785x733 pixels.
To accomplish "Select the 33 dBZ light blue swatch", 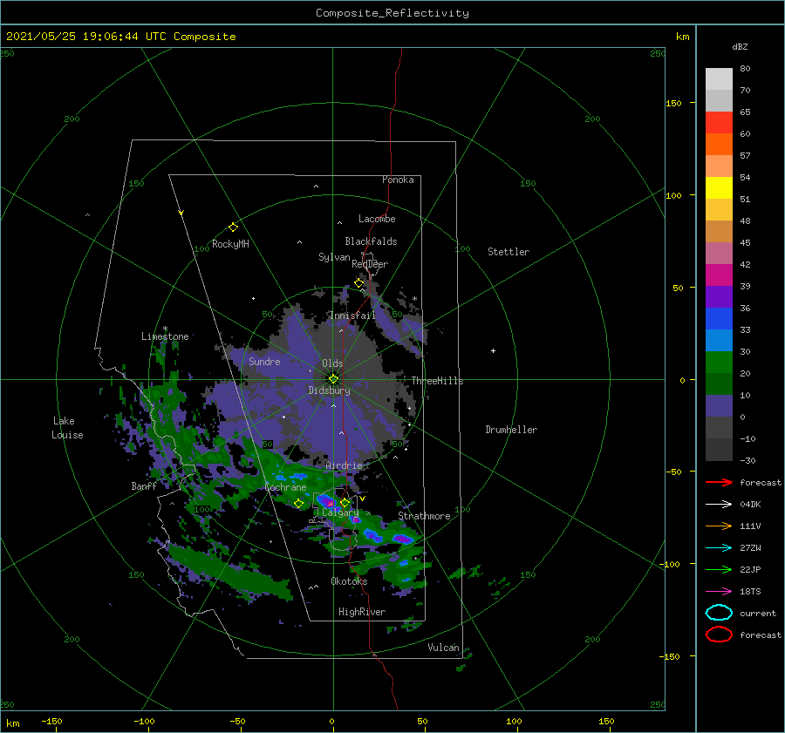I will (719, 340).
